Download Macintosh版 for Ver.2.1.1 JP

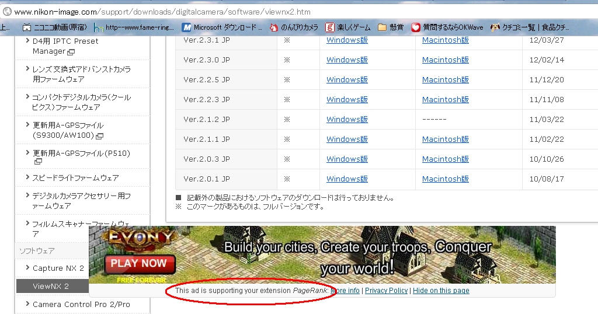pyautogui.click(x=446, y=139)
